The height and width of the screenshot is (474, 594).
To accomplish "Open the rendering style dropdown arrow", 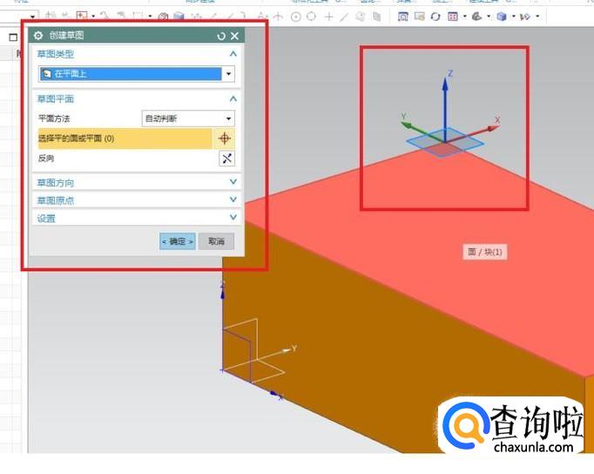I will pos(514,17).
